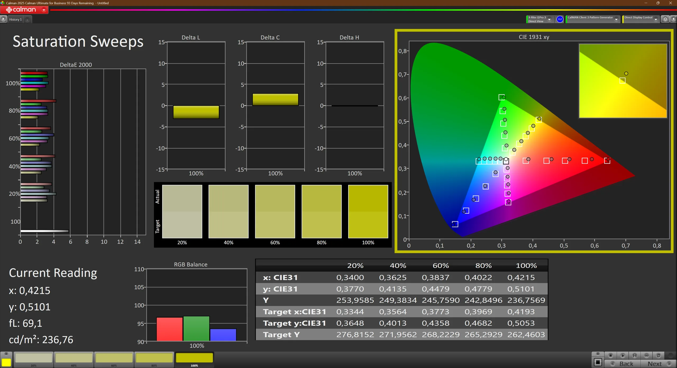This screenshot has width=677, height=368.
Task: Open the settings gear icon
Action: (665, 19)
